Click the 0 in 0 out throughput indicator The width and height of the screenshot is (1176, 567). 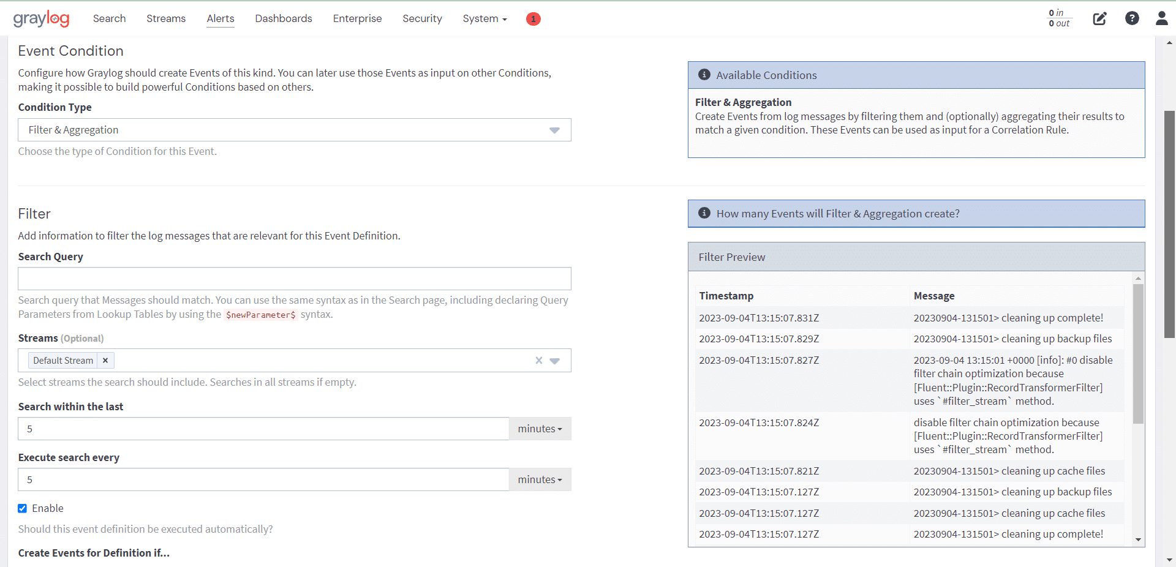pyautogui.click(x=1059, y=18)
